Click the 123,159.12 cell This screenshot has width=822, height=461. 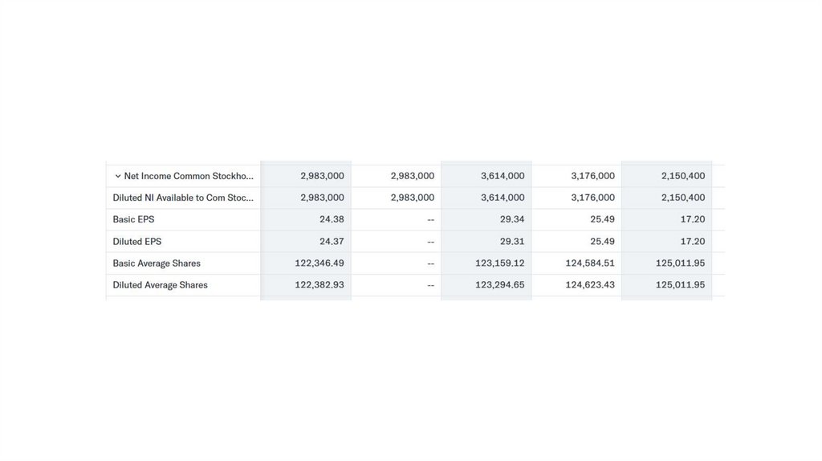coord(499,263)
